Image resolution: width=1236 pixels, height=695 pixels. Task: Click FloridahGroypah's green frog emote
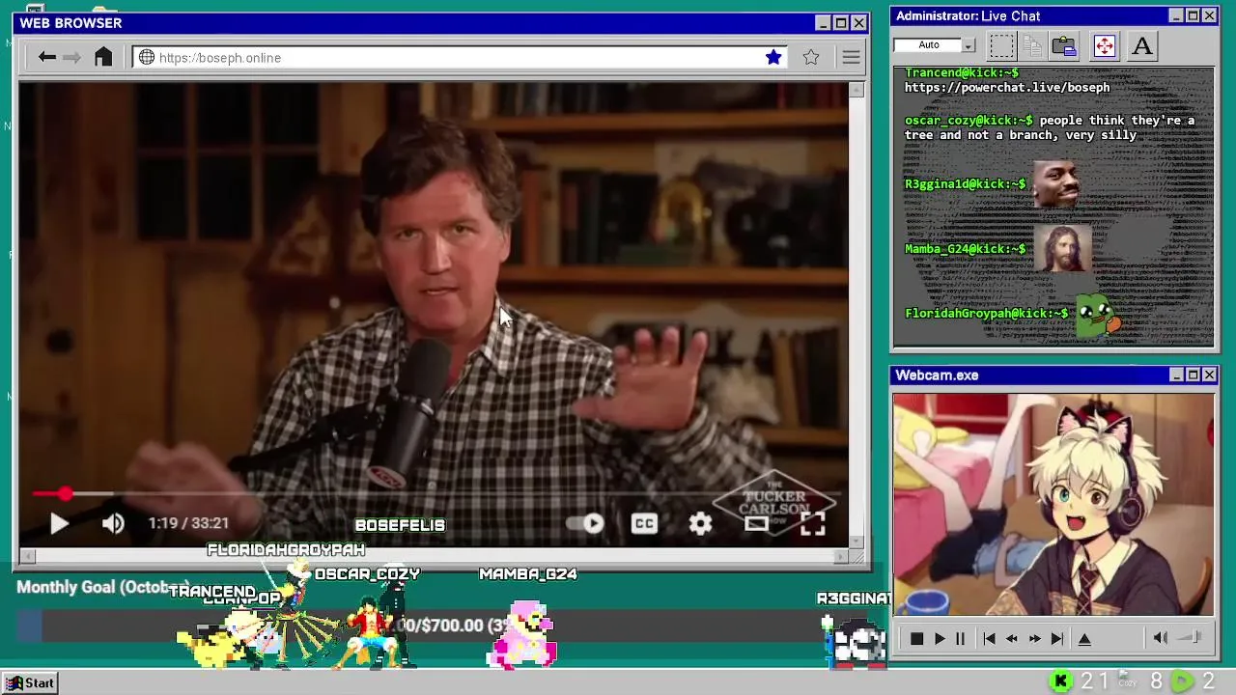1097,315
